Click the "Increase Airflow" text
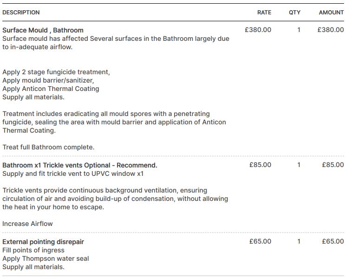 pos(27,224)
